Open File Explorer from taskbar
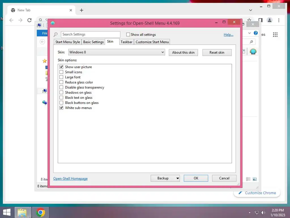This screenshot has width=290, height=218. 22,212
